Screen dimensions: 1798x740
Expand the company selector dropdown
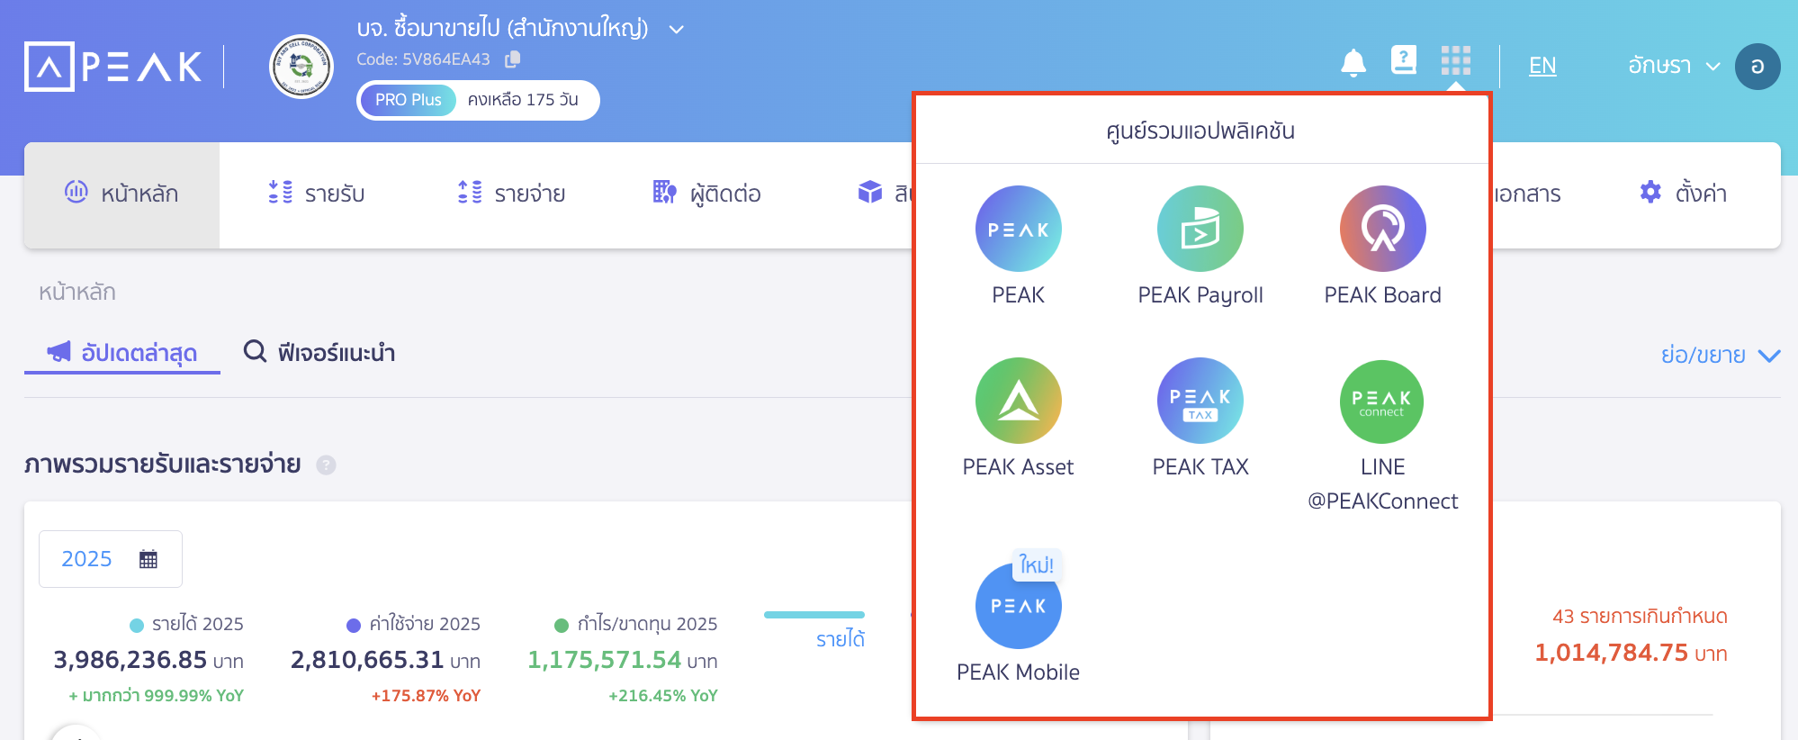tap(677, 30)
